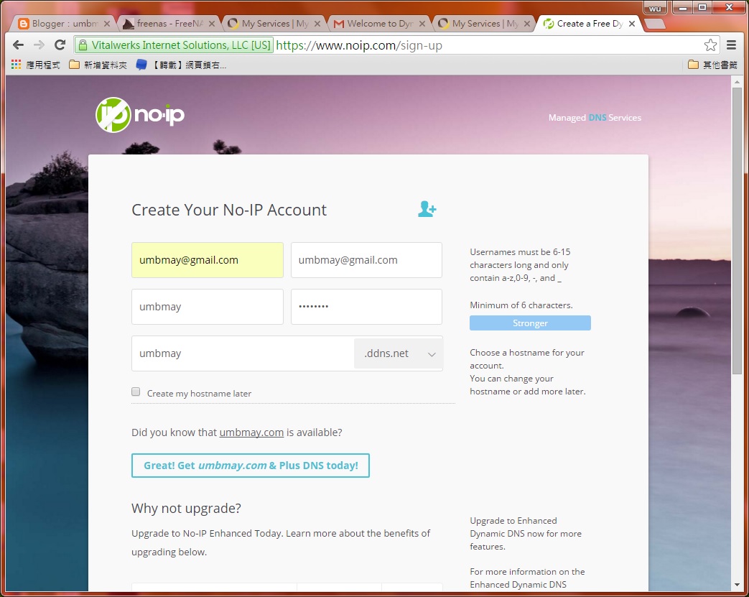Click the Stronger password strength bar

coord(530,323)
